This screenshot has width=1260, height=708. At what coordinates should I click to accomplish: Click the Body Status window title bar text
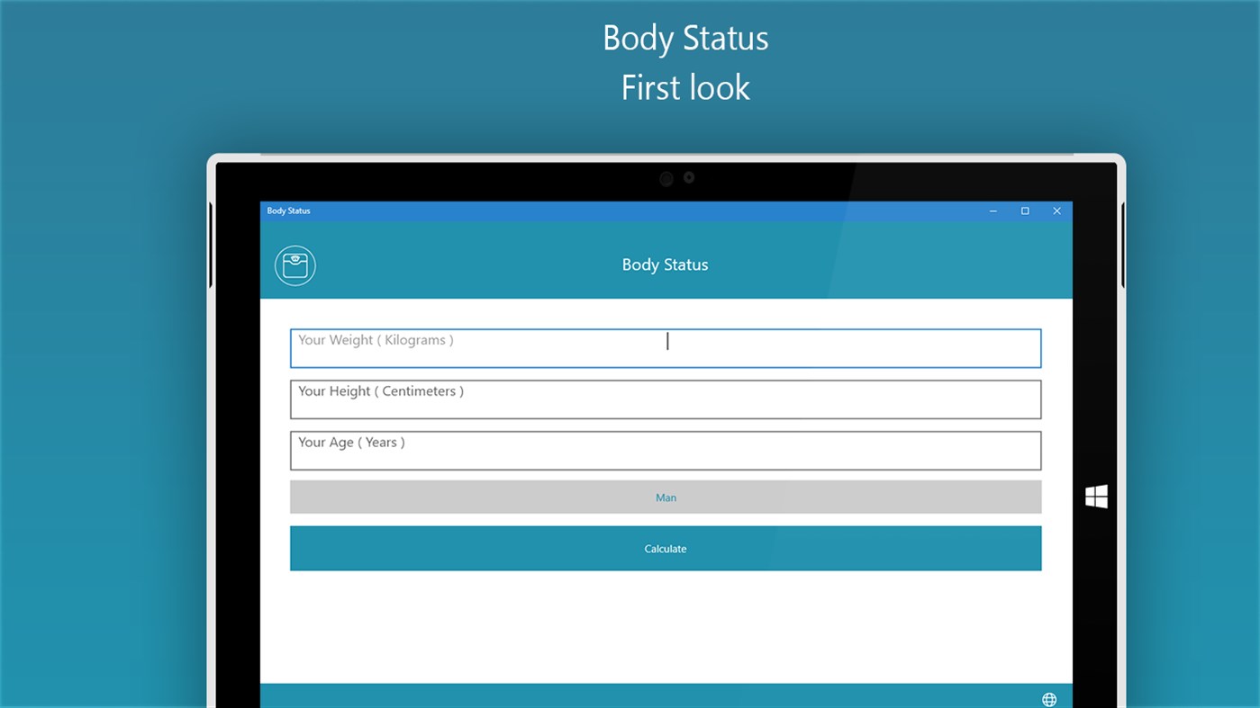[x=289, y=211]
